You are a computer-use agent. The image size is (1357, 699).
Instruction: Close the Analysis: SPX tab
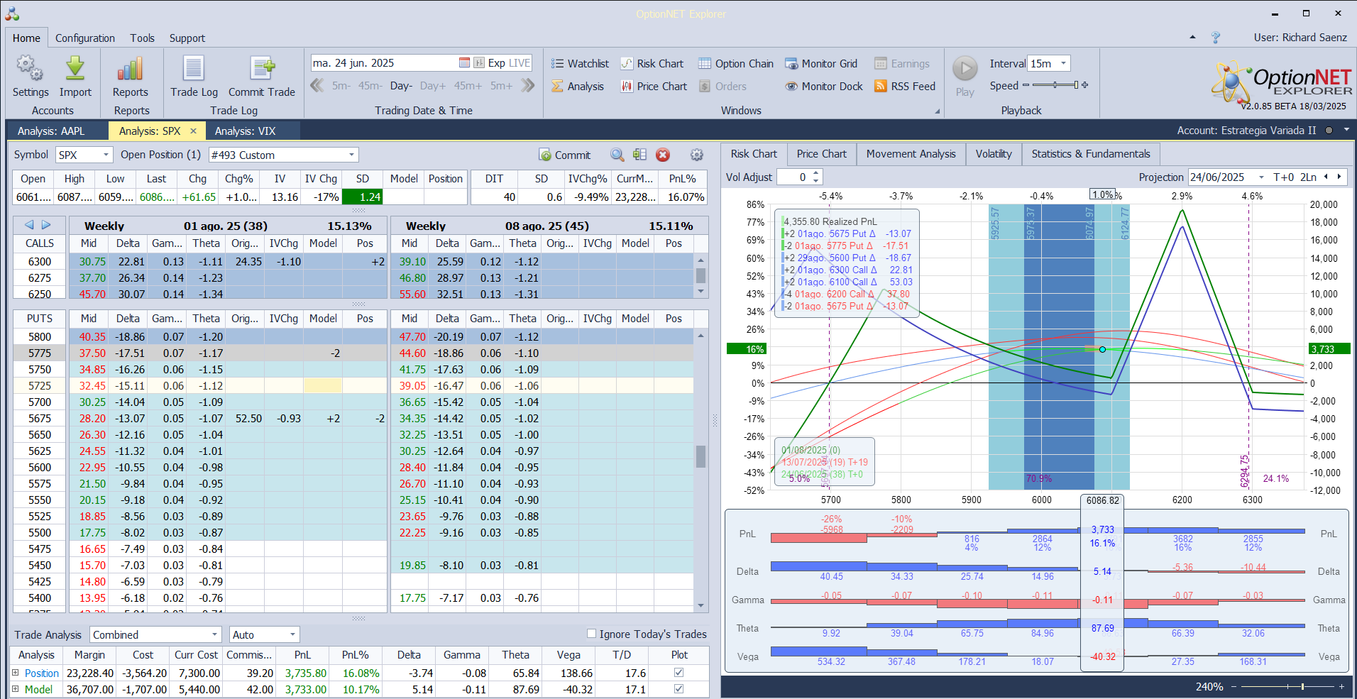193,131
